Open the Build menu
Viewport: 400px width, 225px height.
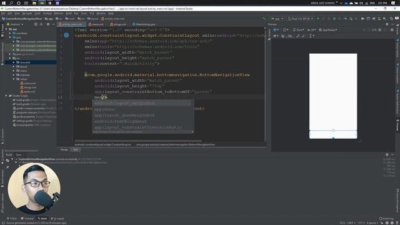pos(69,13)
